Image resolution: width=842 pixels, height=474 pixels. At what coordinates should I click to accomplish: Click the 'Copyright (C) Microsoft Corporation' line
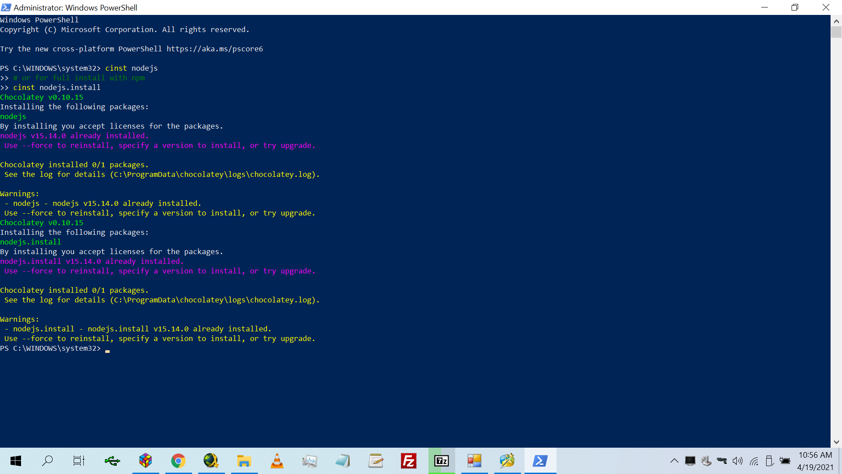125,29
